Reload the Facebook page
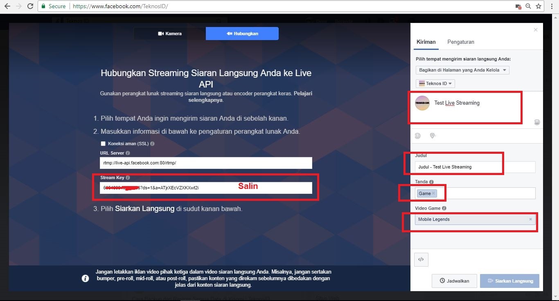Screen dimensions: 559x301 point(30,7)
